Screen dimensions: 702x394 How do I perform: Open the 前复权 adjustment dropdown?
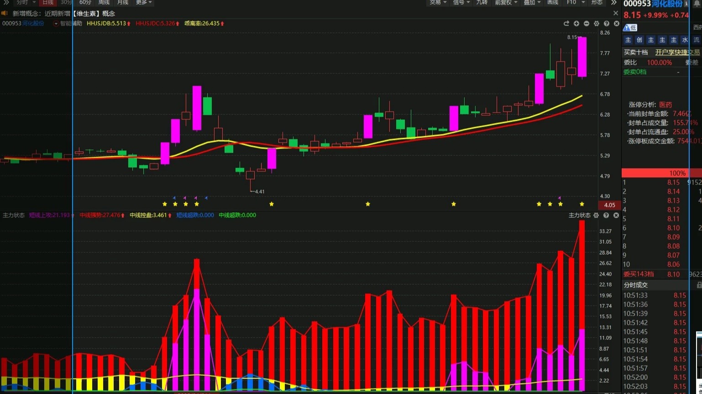(x=506, y=3)
